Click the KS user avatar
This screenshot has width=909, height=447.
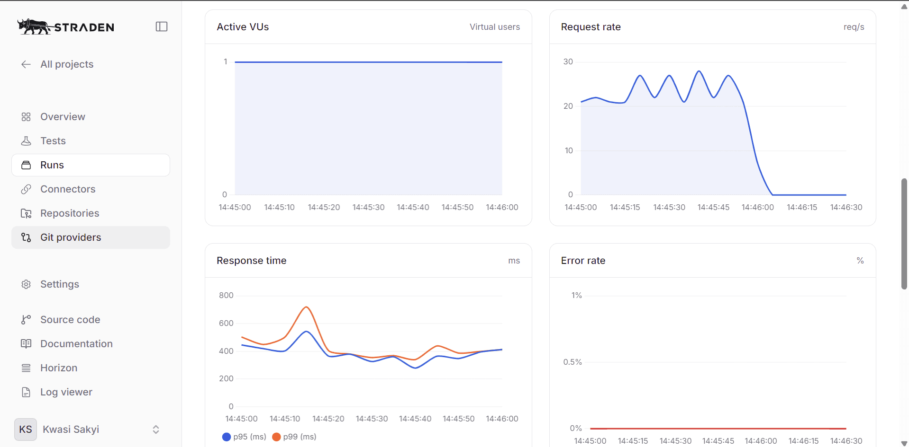pos(26,429)
